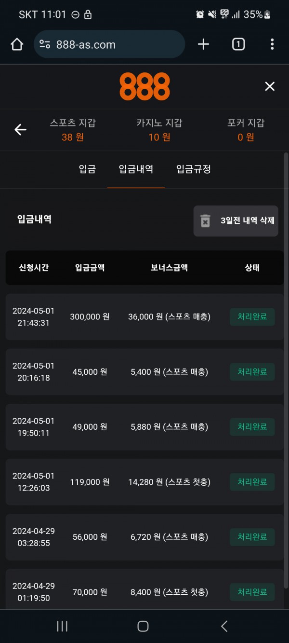Image resolution: width=289 pixels, height=643 pixels.
Task: Open the tab switcher counter icon
Action: [238, 45]
